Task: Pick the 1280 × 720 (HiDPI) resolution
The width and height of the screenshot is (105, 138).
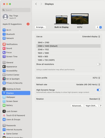Action: (x=68, y=60)
